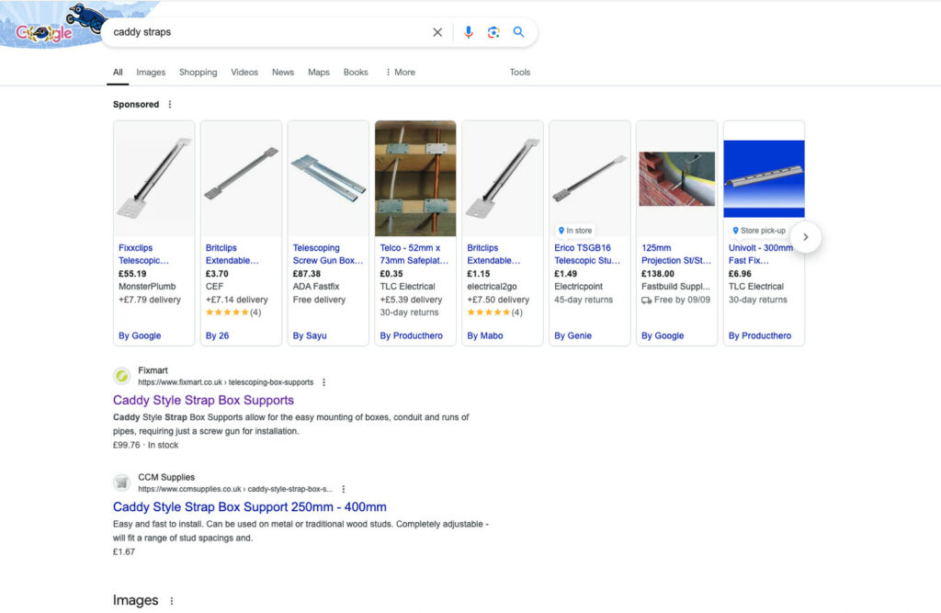Open Britclips Extendable link priced £3.70
This screenshot has width=941, height=613.
pyautogui.click(x=232, y=255)
